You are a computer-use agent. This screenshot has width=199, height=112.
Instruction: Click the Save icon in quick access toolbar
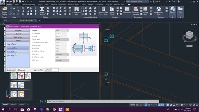pos(14,2)
